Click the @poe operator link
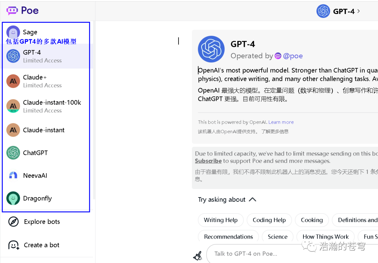Screen dimensions: 378x263 tap(293, 56)
